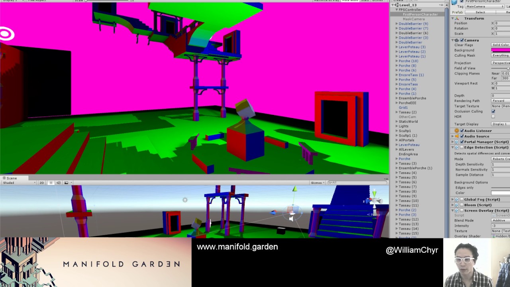
Task: Edit the Depth Sensitivity value field
Action: pos(501,165)
